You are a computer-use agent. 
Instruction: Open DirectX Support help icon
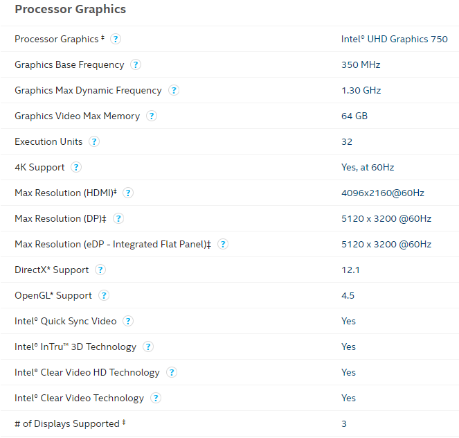point(100,270)
